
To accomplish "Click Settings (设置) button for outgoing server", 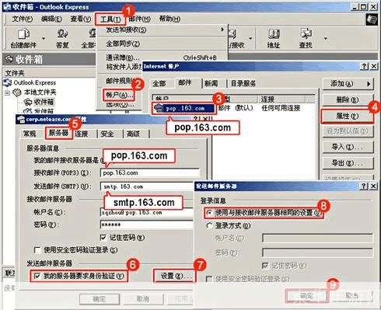I will [174, 276].
